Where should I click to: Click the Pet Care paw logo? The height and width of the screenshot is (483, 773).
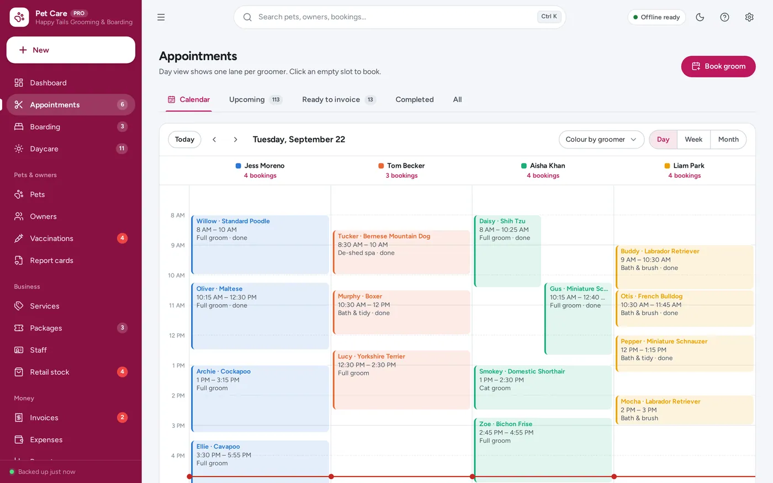pyautogui.click(x=19, y=17)
